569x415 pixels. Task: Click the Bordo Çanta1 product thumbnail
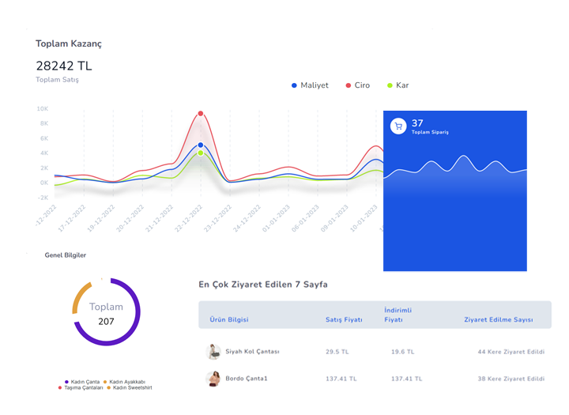click(213, 379)
